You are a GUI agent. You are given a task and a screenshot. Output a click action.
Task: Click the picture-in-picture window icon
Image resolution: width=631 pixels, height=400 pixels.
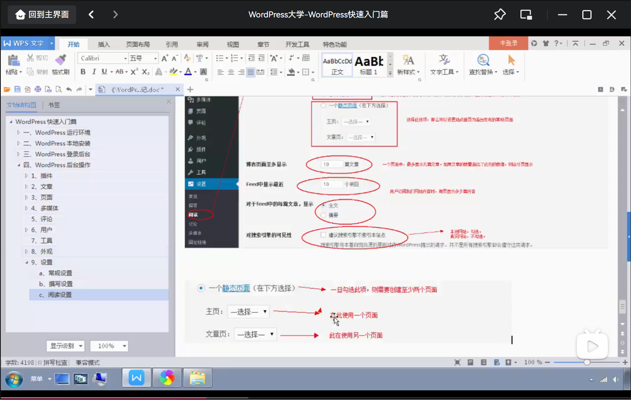pyautogui.click(x=526, y=15)
